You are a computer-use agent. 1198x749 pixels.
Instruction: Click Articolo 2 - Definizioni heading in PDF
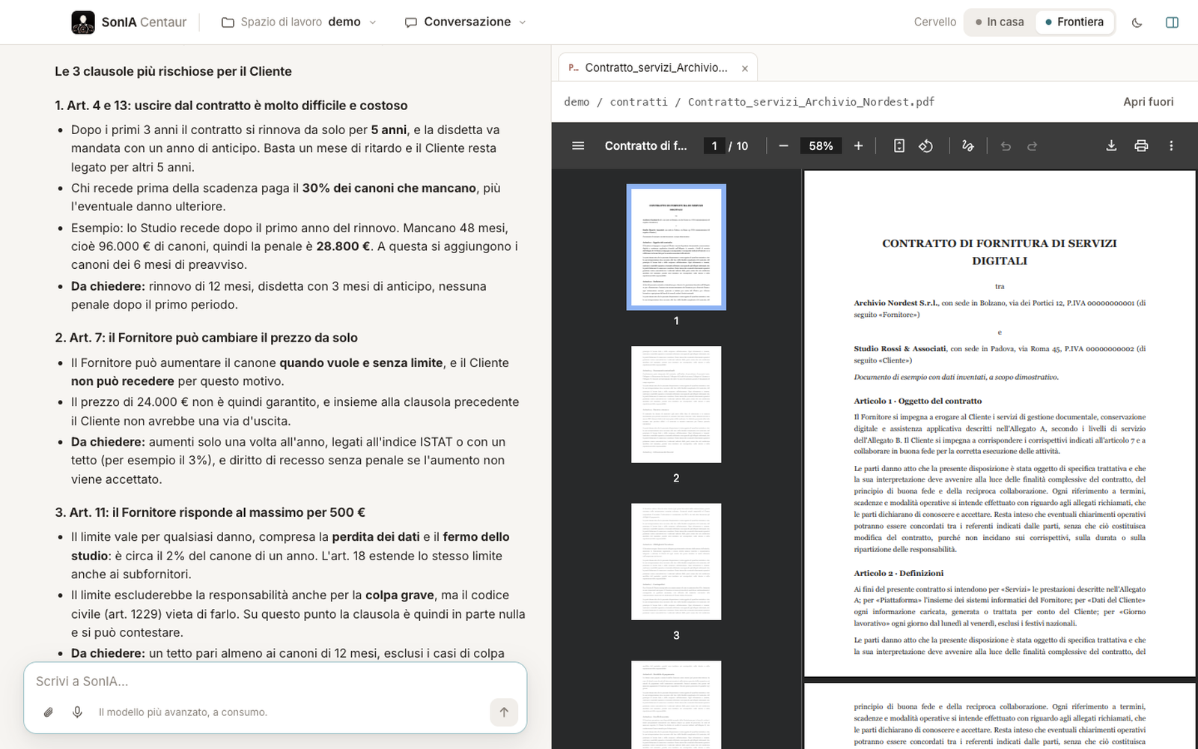(898, 574)
